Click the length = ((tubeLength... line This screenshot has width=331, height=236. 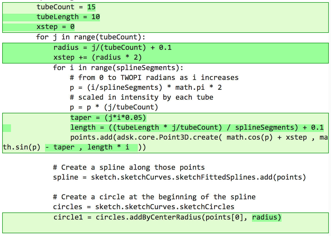[197, 128]
